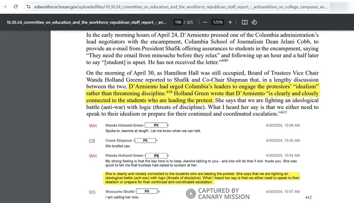Image resolution: width=354 pixels, height=203 pixels.
Task: Reload the page with the refresh icon
Action: click(15, 7)
